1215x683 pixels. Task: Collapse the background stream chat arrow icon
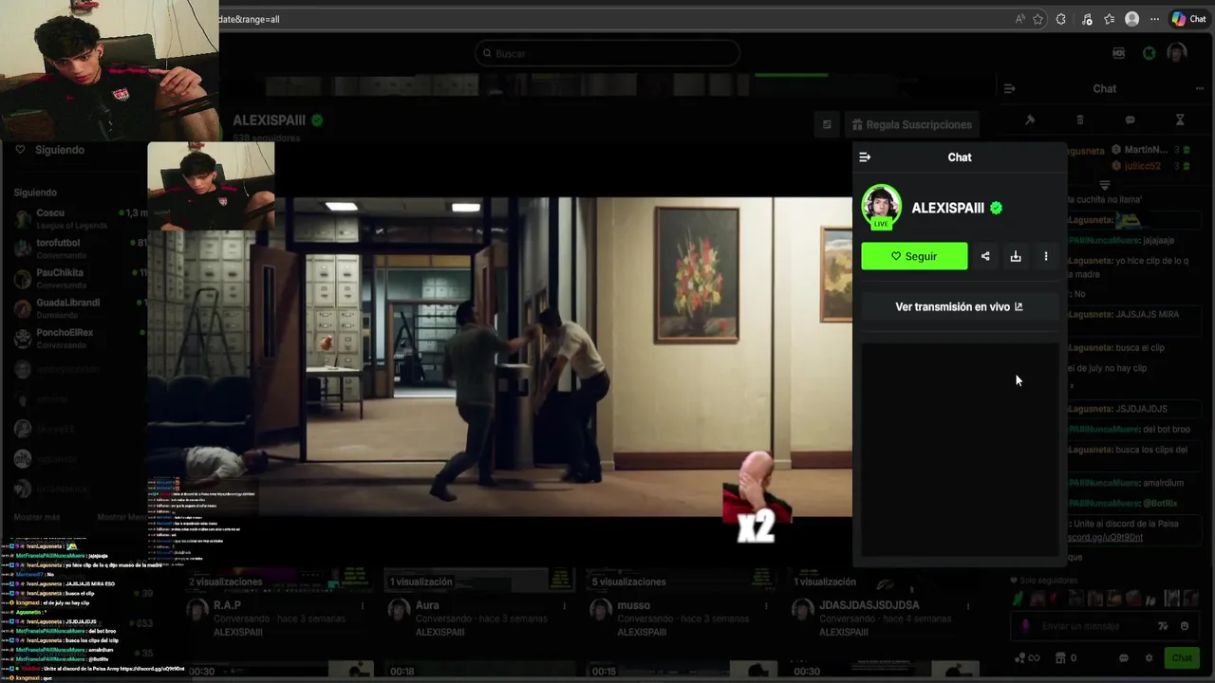click(1009, 88)
